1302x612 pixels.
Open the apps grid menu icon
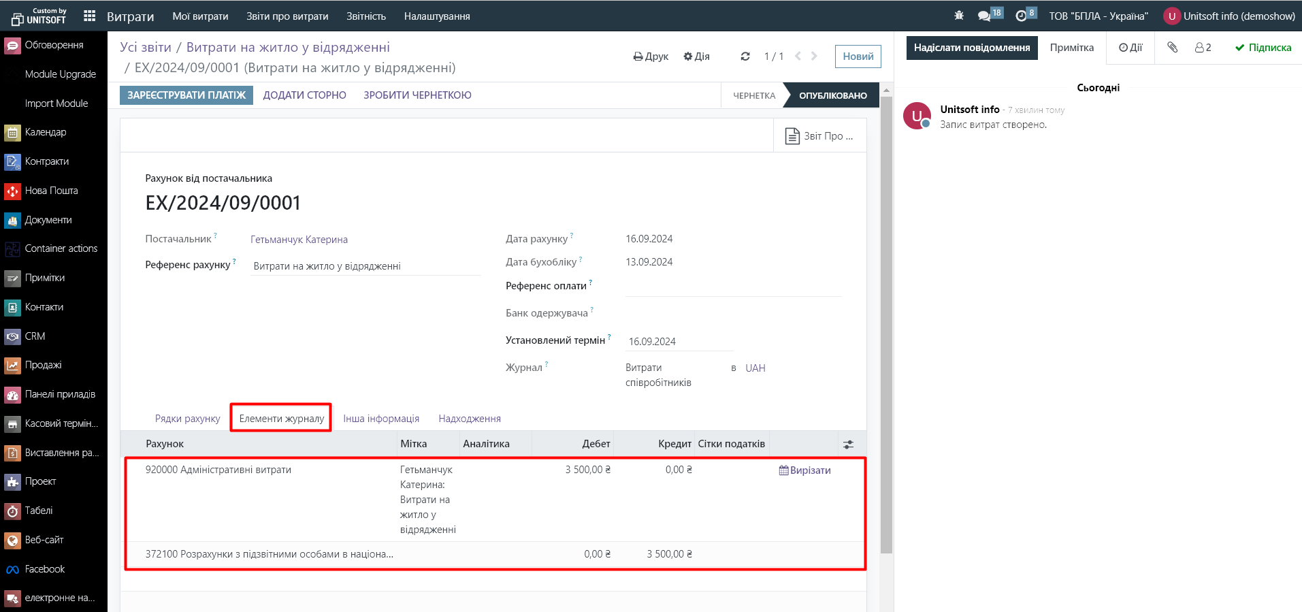tap(89, 16)
